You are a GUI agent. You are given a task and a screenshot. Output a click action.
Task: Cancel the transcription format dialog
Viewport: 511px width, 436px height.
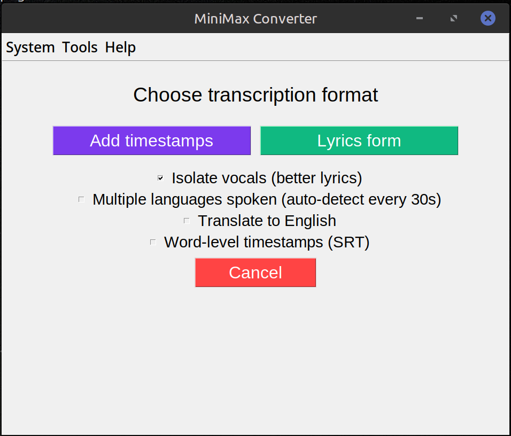(x=255, y=272)
